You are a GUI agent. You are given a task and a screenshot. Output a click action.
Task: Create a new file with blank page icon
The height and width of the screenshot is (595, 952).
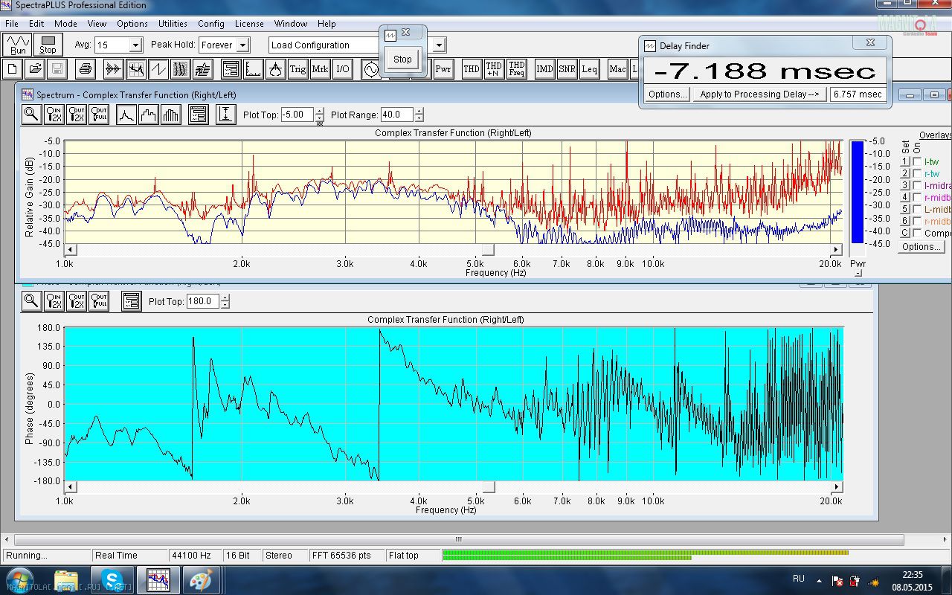click(x=13, y=69)
